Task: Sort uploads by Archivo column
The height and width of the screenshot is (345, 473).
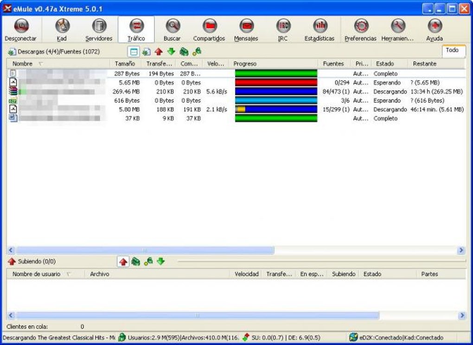Action: [x=157, y=274]
